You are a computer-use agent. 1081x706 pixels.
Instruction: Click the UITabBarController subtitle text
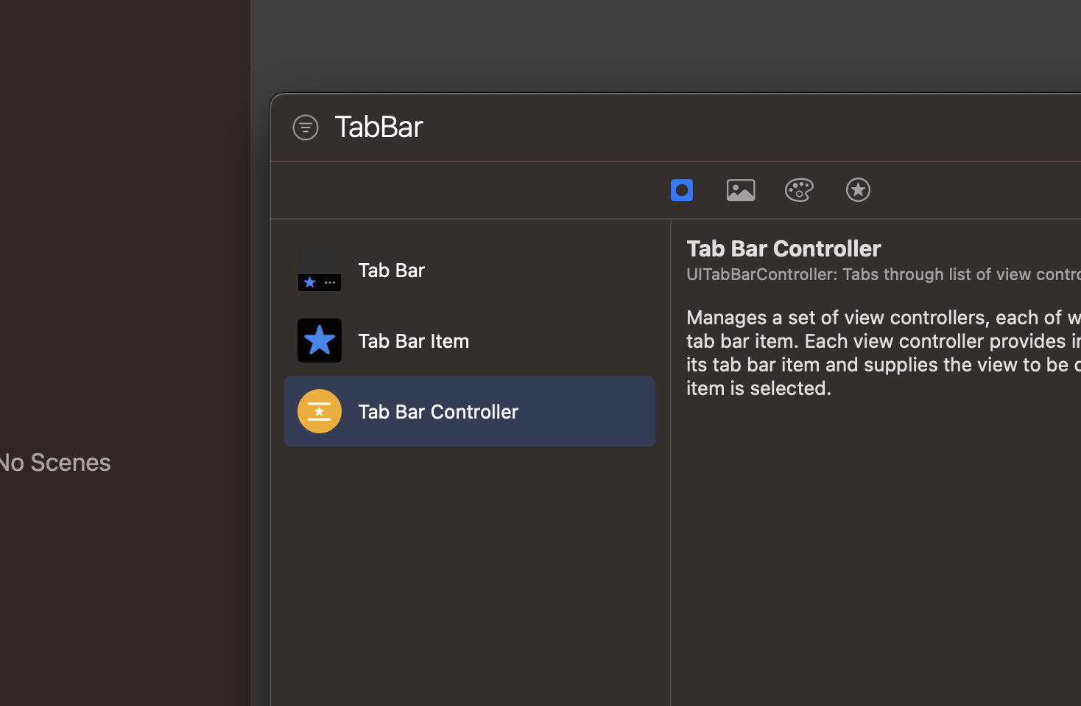coord(884,274)
